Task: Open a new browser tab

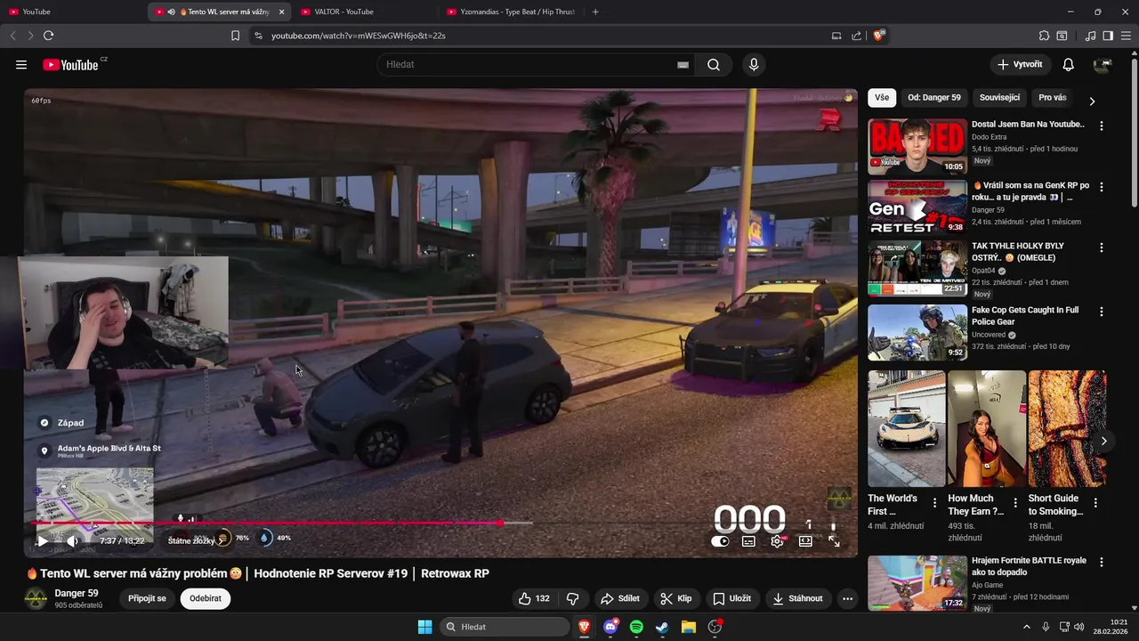Action: tap(595, 12)
